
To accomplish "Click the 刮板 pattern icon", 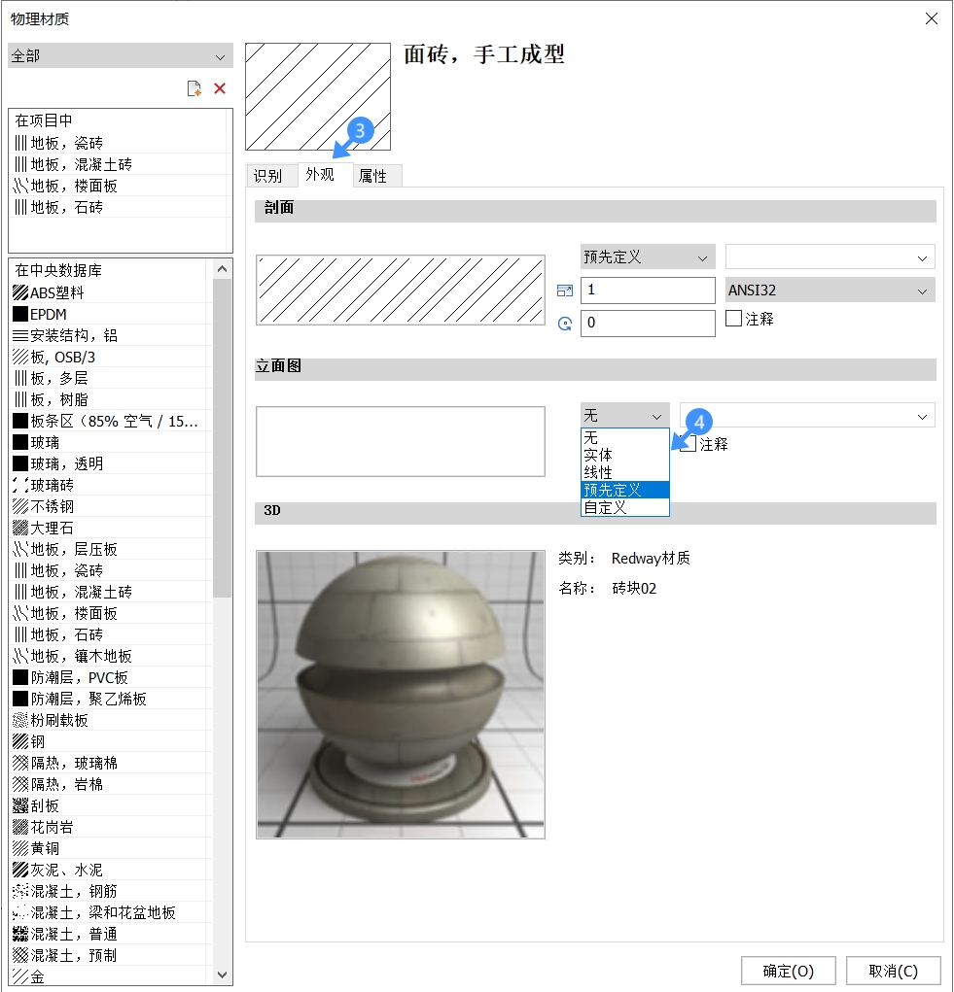I will [x=20, y=806].
